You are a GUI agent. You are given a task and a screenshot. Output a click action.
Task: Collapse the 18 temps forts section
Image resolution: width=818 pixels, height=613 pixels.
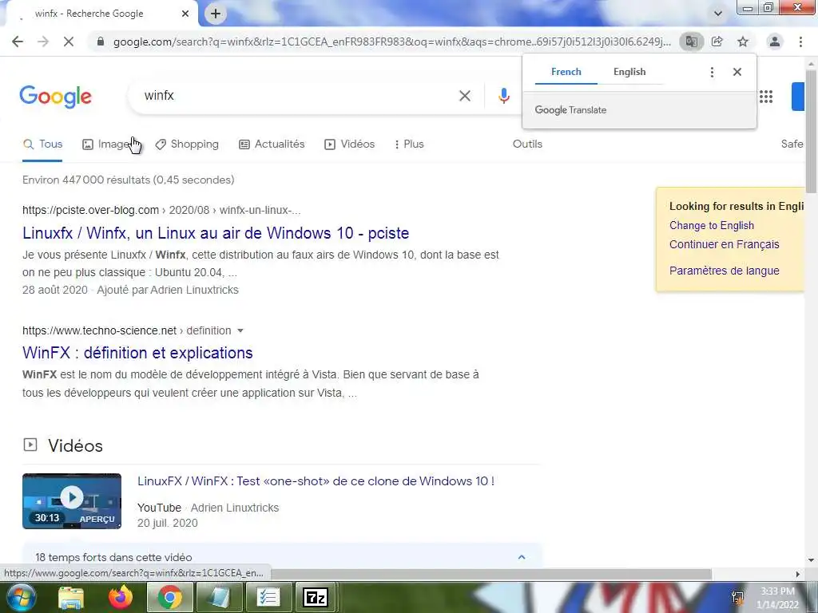(x=521, y=557)
